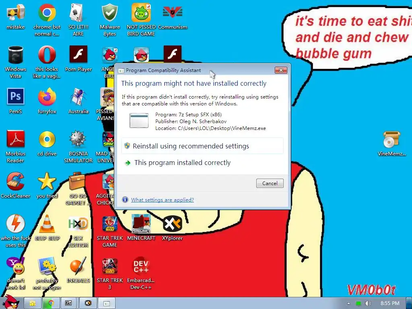Close the Program Compatibility Assistant dialog

pyautogui.click(x=281, y=70)
